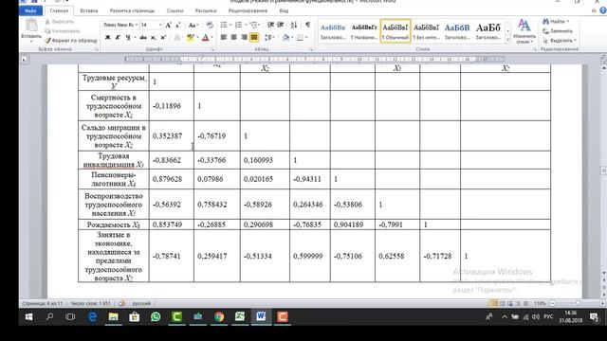Switch to the Вид (View) tab
Viewport: 607px width, 341px height.
(284, 10)
